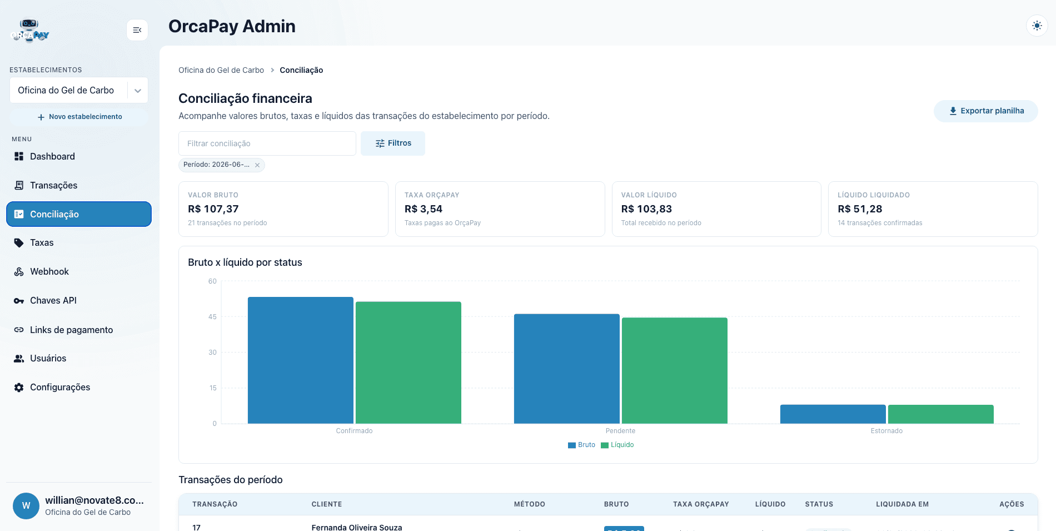Toggle the Líquido series in chart legend
Screen dimensions: 1056x531
[617, 445]
